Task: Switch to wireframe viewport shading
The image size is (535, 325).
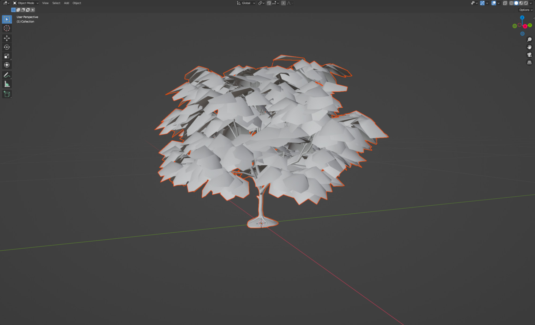Action: 511,3
